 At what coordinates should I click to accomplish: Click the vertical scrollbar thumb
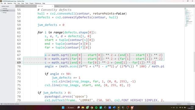[194, 62]
